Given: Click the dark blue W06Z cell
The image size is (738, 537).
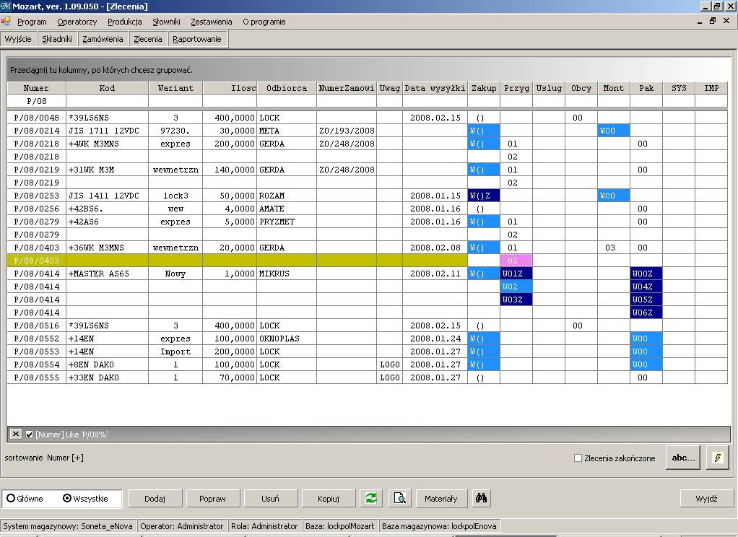Looking at the screenshot, I should pyautogui.click(x=646, y=313).
